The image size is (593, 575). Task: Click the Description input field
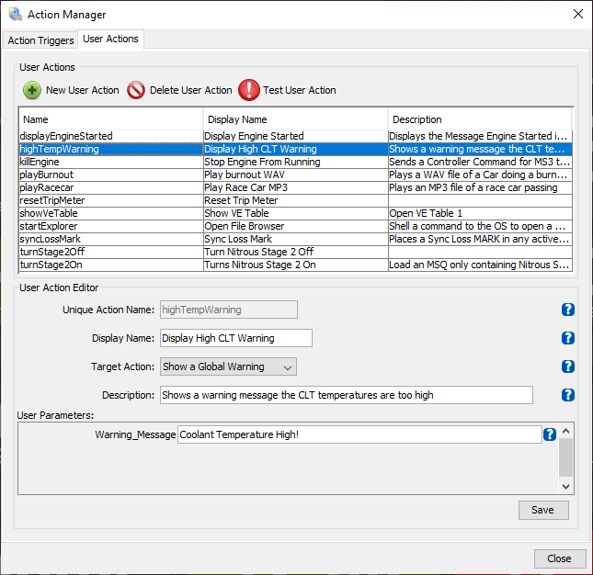tap(347, 395)
